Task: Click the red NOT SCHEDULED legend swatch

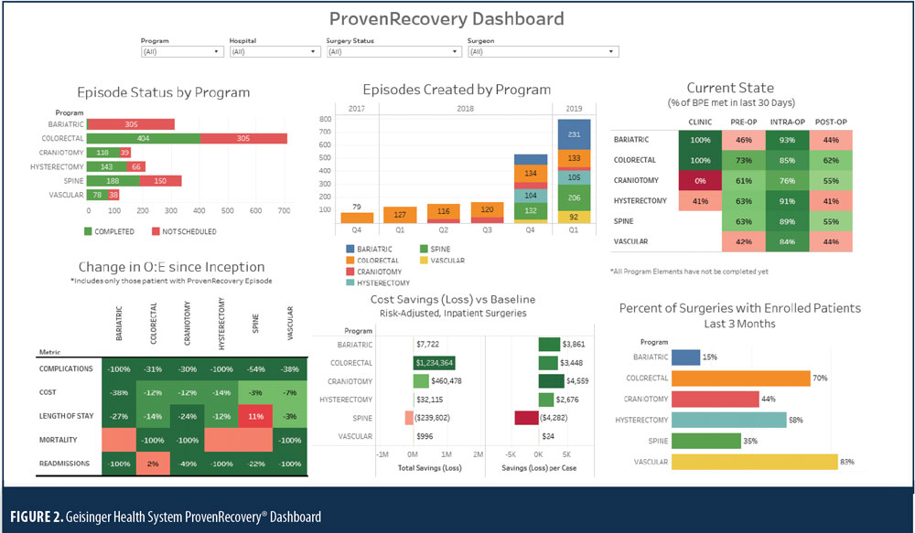Action: pyautogui.click(x=156, y=231)
